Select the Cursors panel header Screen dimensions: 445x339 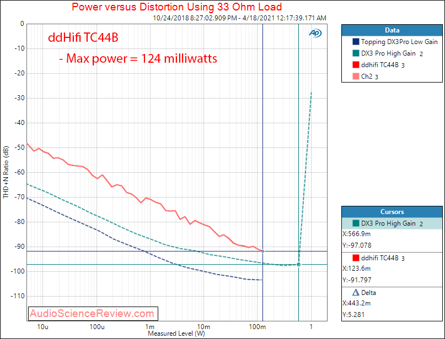[x=392, y=212]
